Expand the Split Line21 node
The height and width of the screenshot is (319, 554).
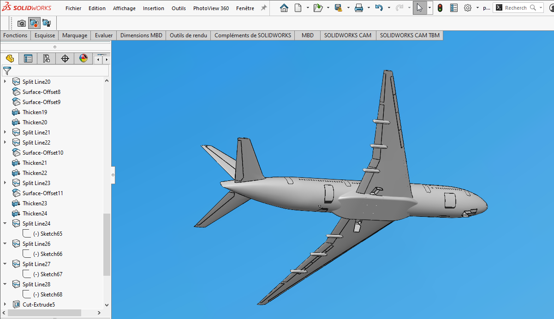point(5,132)
